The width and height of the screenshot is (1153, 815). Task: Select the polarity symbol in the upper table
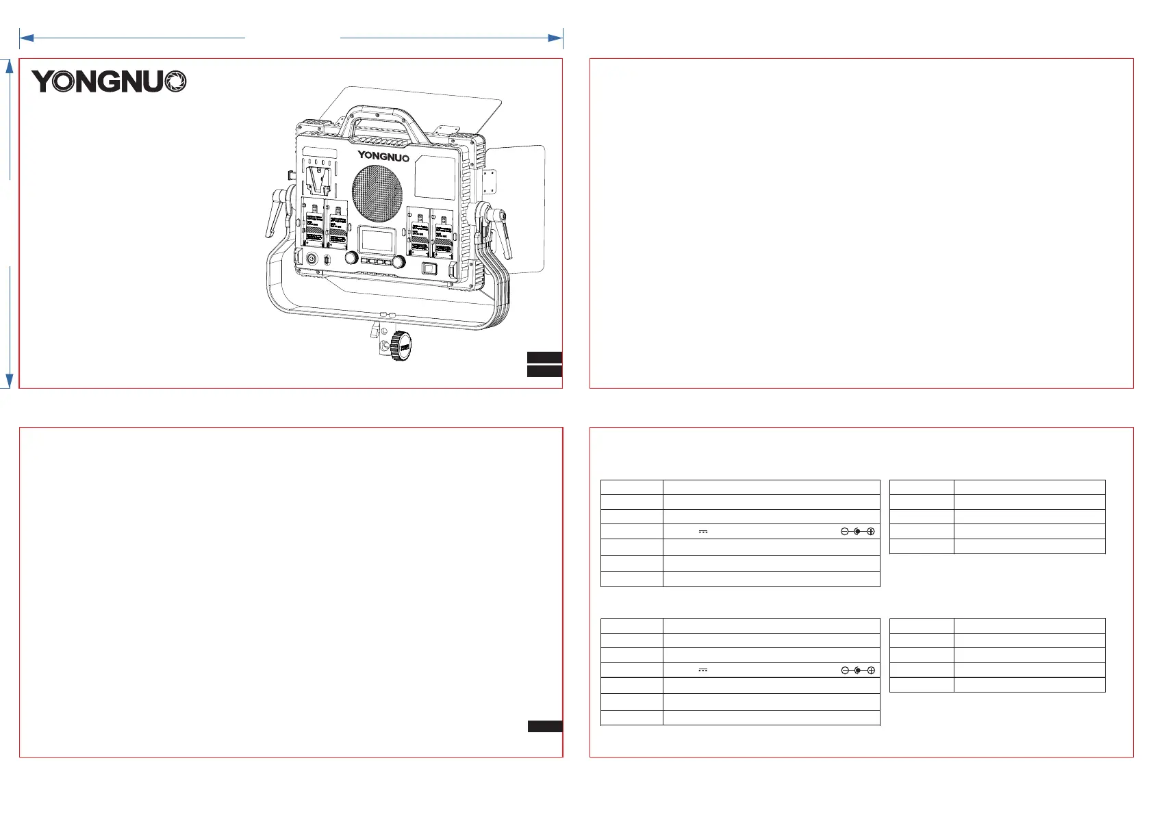(x=859, y=532)
